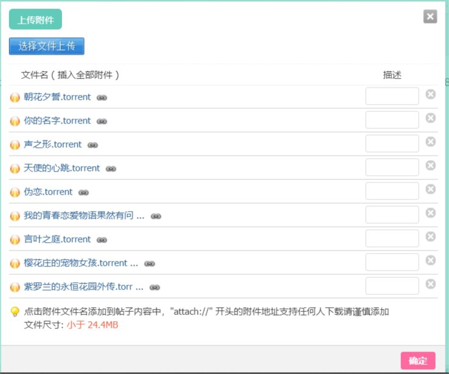Click description field for 朝花夕誓.torrent
This screenshot has width=449, height=374.
[392, 96]
